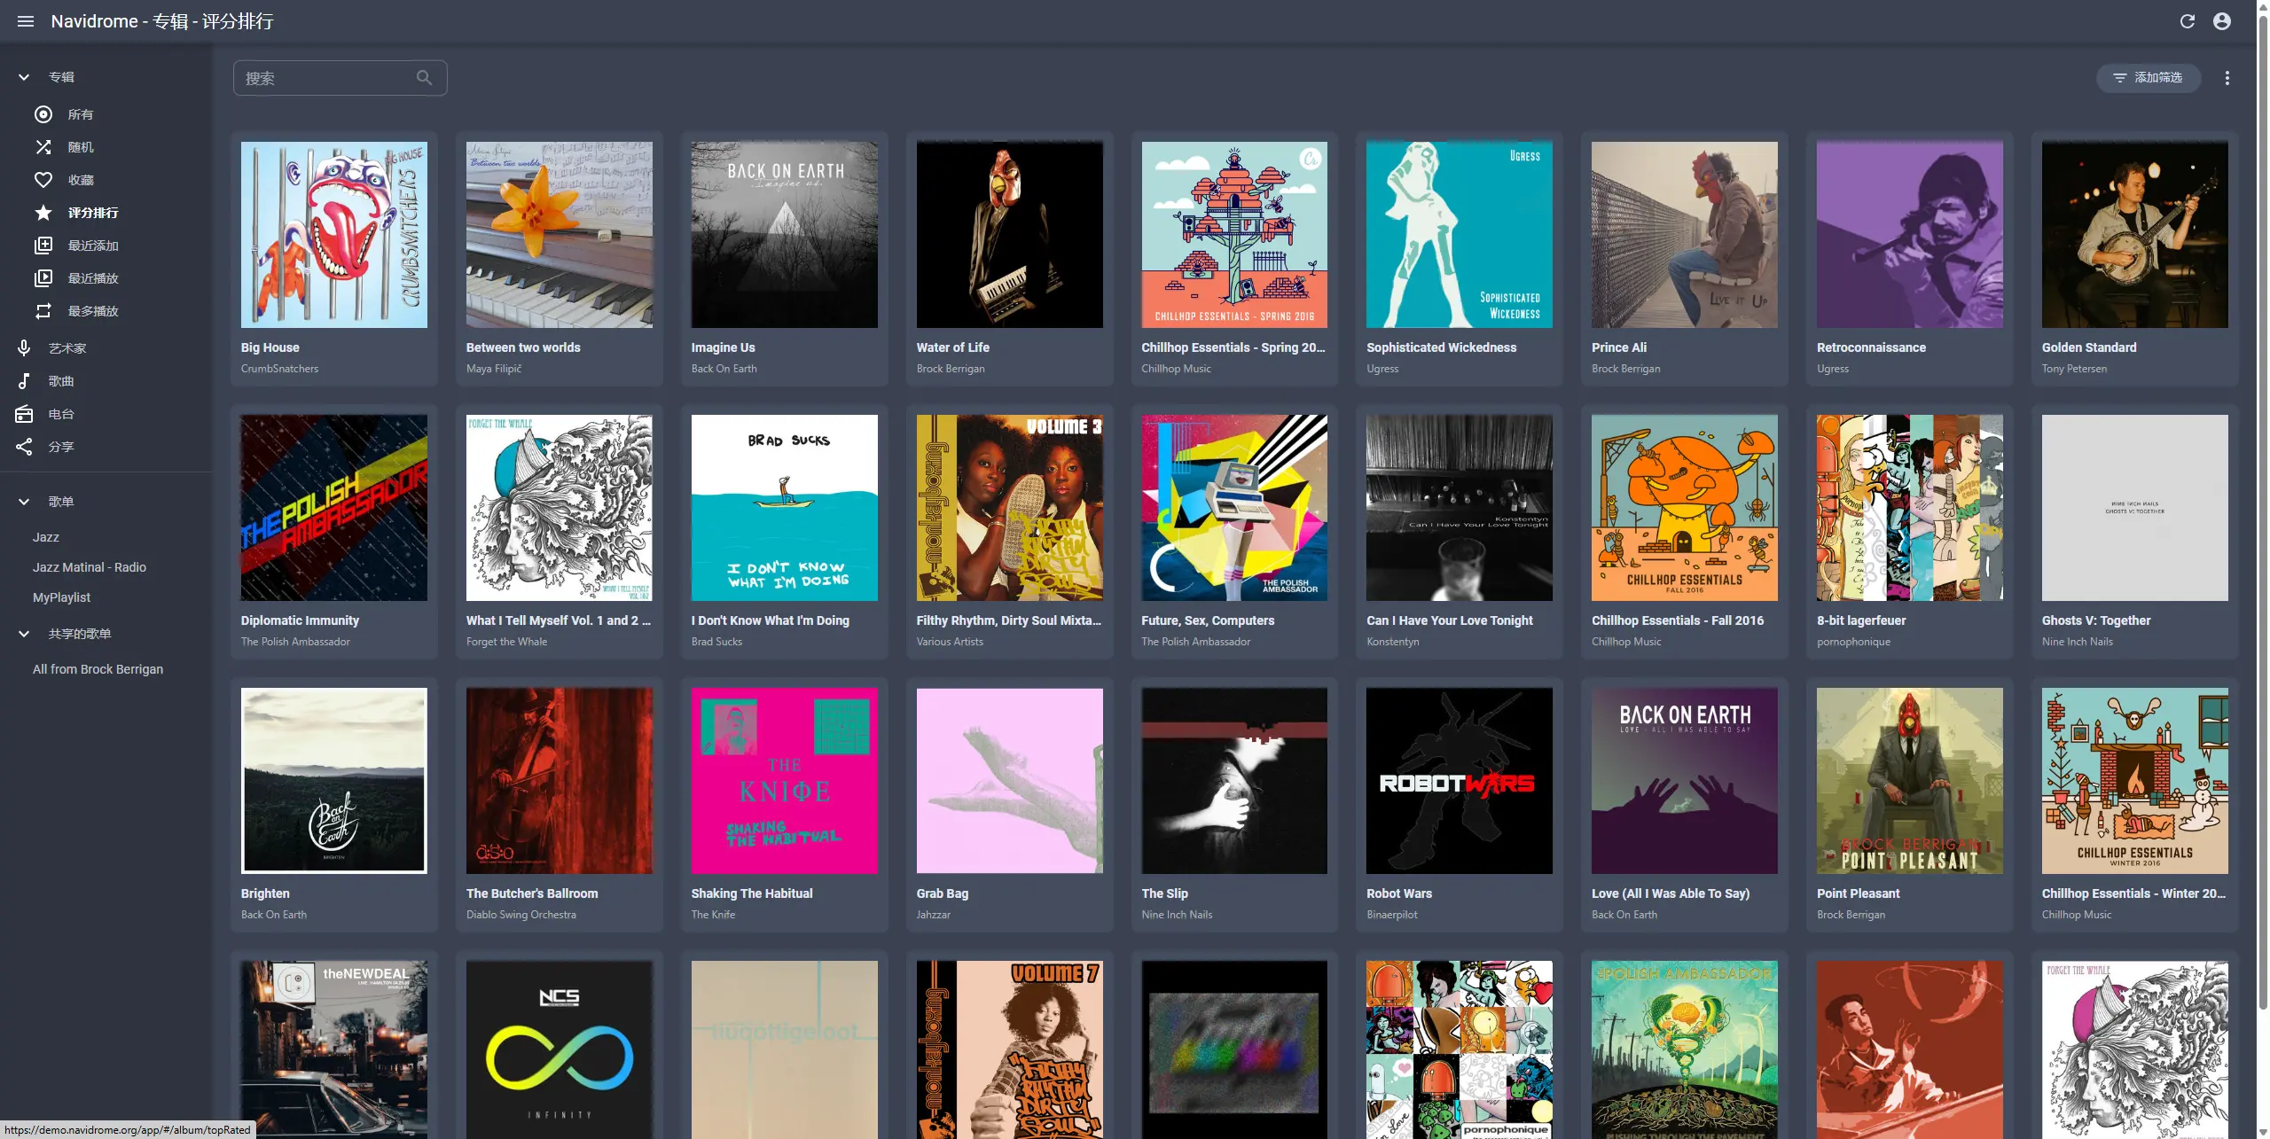This screenshot has height=1139, width=2270.
Task: Click the refresh icon in top bar
Action: pos(2187,21)
